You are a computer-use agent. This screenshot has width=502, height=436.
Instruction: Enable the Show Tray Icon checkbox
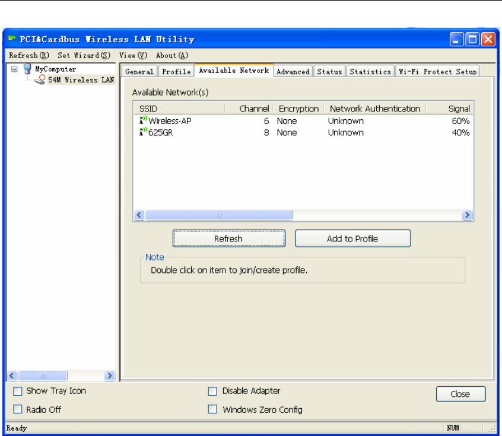point(18,391)
